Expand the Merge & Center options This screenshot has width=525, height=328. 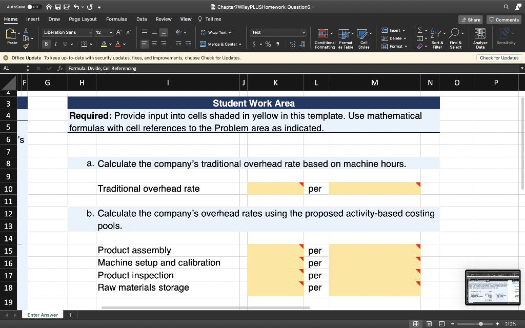click(x=239, y=45)
